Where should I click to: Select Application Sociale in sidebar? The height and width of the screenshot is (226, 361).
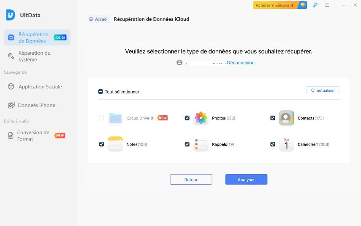pyautogui.click(x=40, y=87)
